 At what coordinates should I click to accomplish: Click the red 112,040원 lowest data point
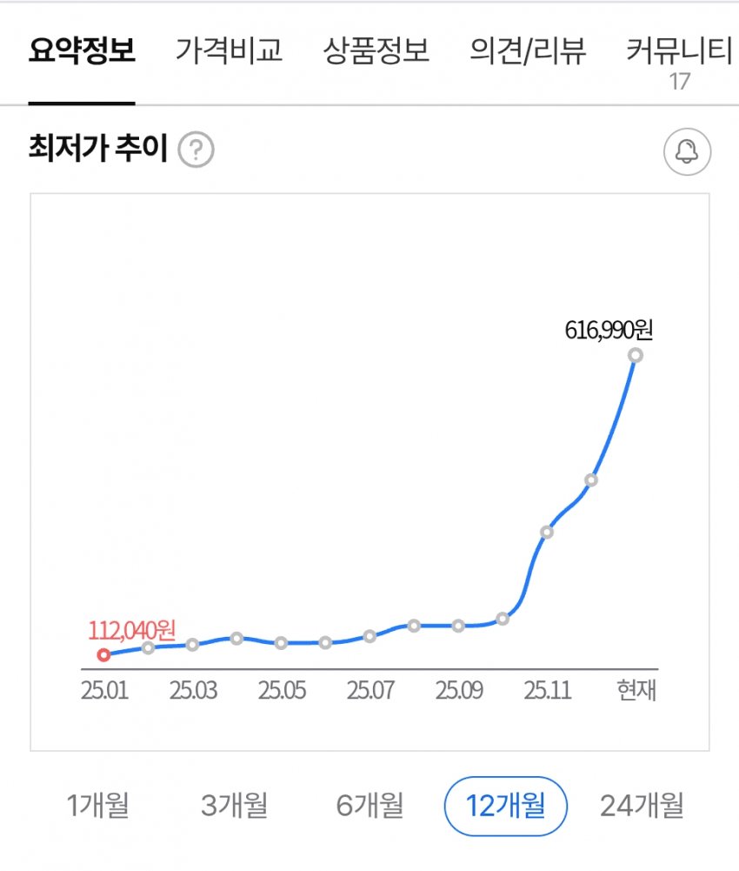coord(104,655)
